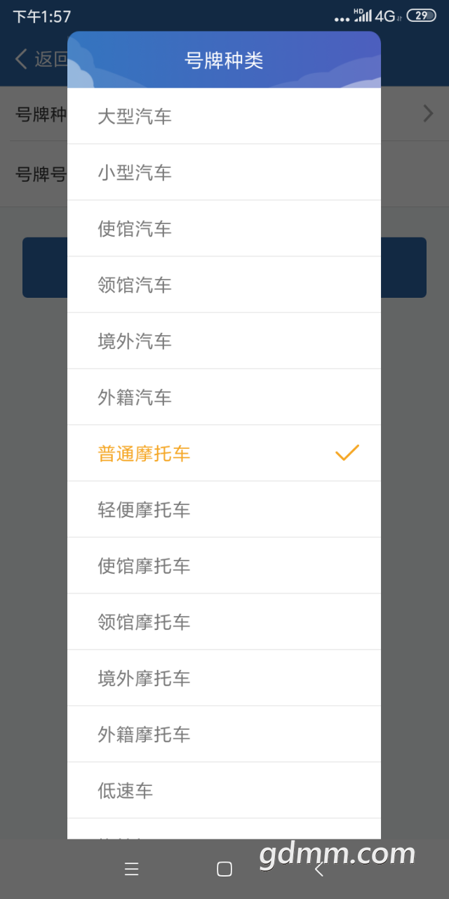Select 大型汽车 plate type

tap(224, 116)
